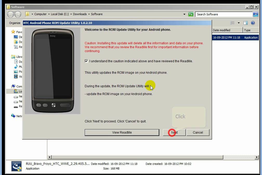Viewport: 262px width, 175px height.
Task: Sort by the Type column header
Action: [251, 30]
